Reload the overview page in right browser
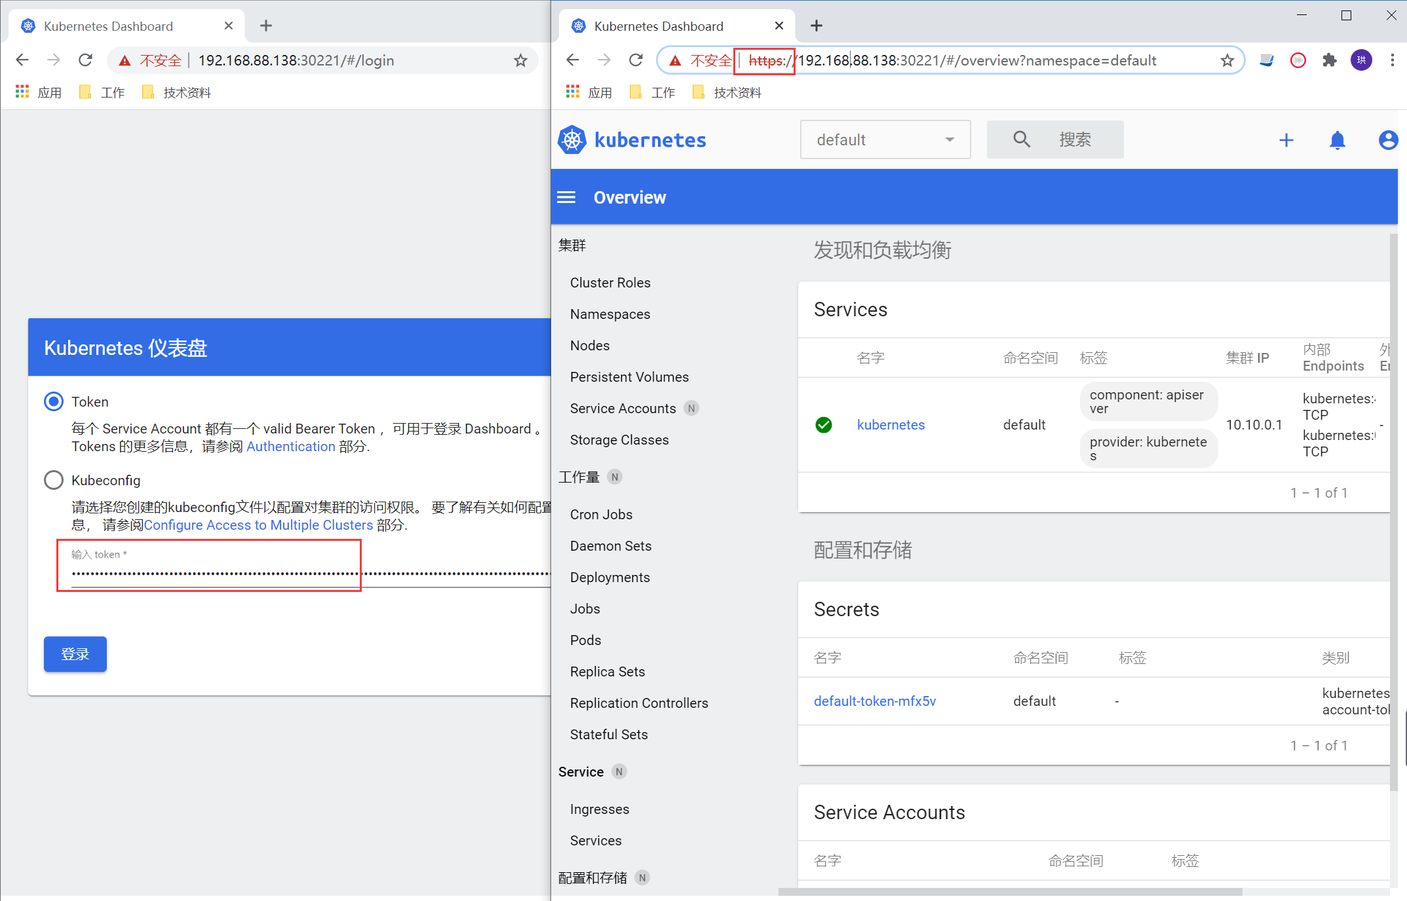 pyautogui.click(x=636, y=61)
